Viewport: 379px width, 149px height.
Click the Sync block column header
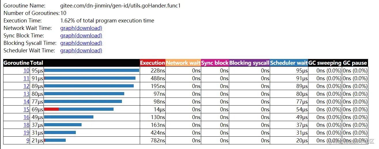coord(215,63)
